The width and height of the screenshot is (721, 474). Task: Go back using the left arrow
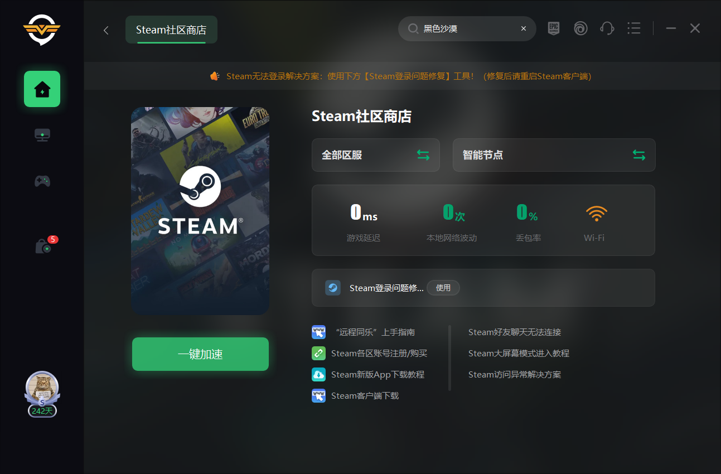(x=106, y=30)
